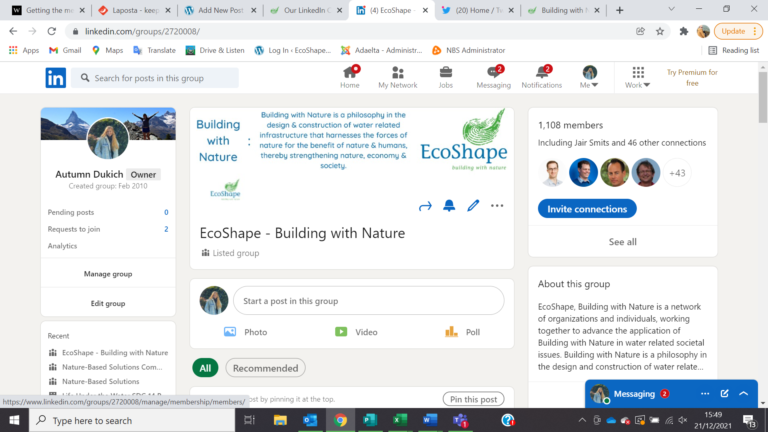Open Gmail bookmark
Viewport: 768px width, 432px height.
65,50
